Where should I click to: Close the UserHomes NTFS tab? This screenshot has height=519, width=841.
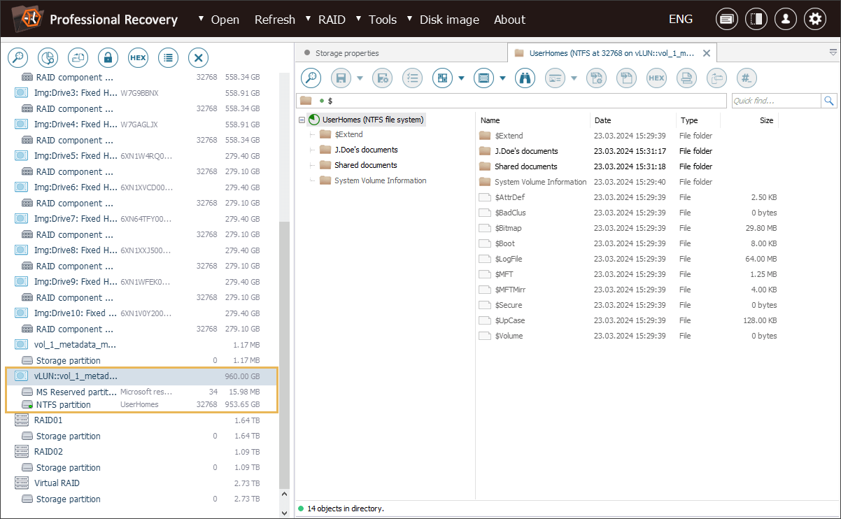pyautogui.click(x=707, y=53)
